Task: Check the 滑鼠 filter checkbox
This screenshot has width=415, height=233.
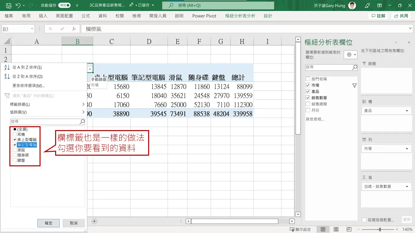Action: 15,150
